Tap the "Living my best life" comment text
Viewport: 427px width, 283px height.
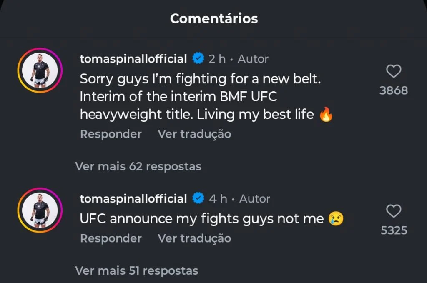click(200, 96)
